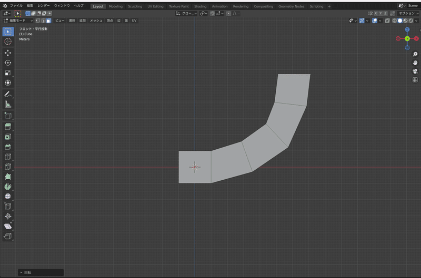The image size is (421, 278).
Task: Open snapping options dropdown
Action: pos(219,14)
